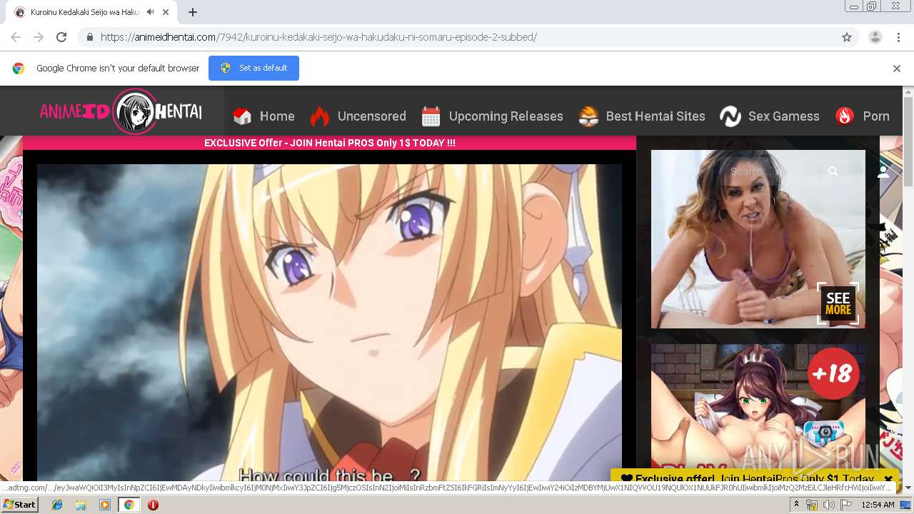The height and width of the screenshot is (514, 914).
Task: Click the red flame icon beside Porn
Action: [x=845, y=116]
